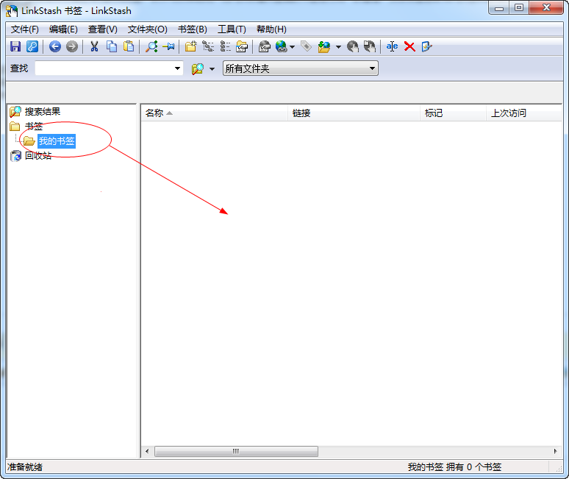Open the 文件(F) menu
The height and width of the screenshot is (479, 569).
click(25, 29)
